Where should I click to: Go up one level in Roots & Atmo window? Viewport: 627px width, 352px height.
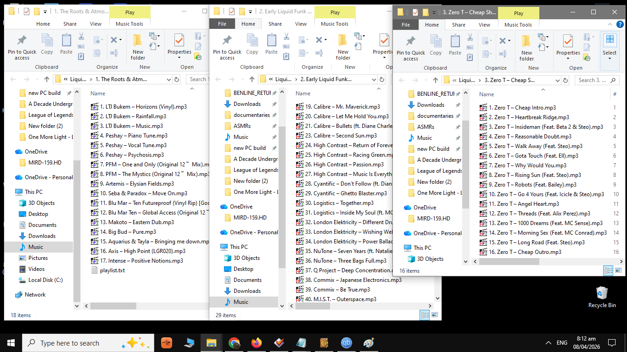tap(46, 79)
